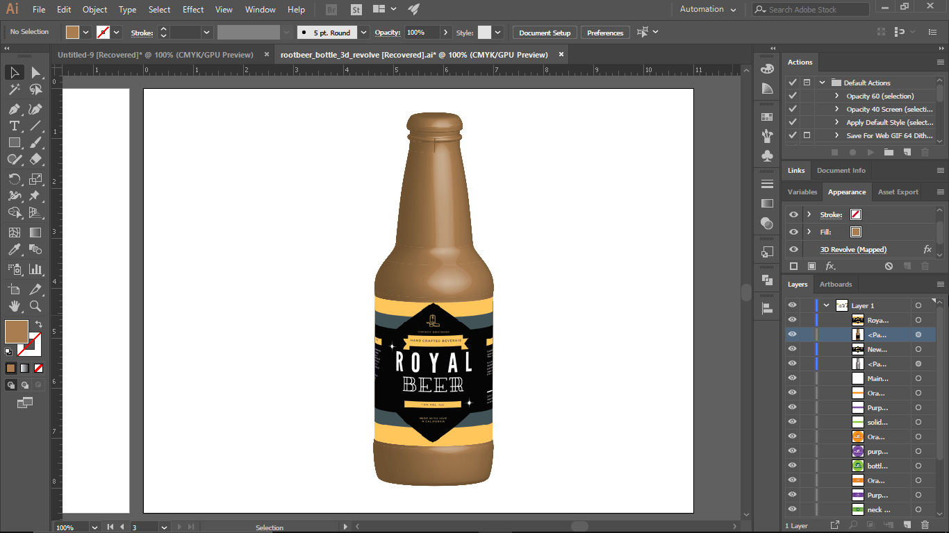Viewport: 949px width, 533px height.
Task: Select the Gradient tool in toolbar
Action: tap(35, 232)
